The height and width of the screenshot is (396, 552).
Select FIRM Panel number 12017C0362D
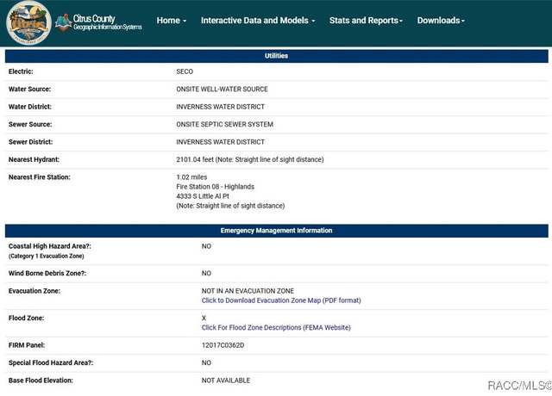pyautogui.click(x=223, y=345)
